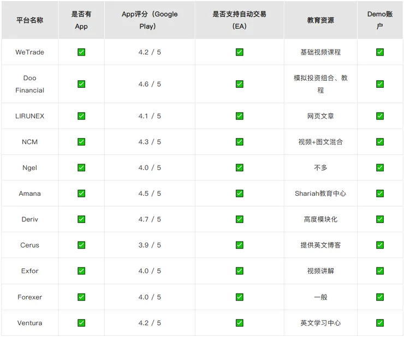Screen dimensions: 404x337
Task: Click Forexer's app availability checkmark
Action: (x=81, y=297)
